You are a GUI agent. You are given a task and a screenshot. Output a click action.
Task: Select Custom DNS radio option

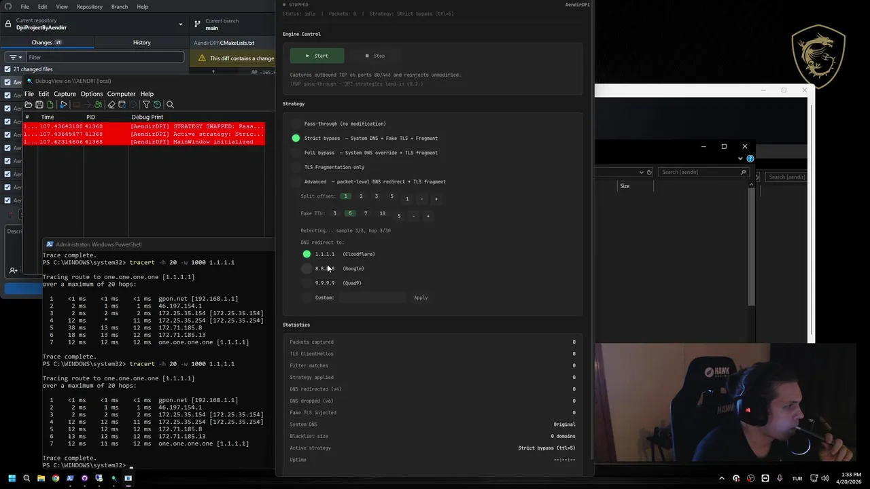307,297
